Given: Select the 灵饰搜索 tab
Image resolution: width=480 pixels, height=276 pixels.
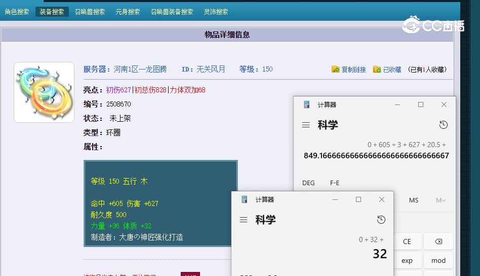Looking at the screenshot, I should (216, 12).
